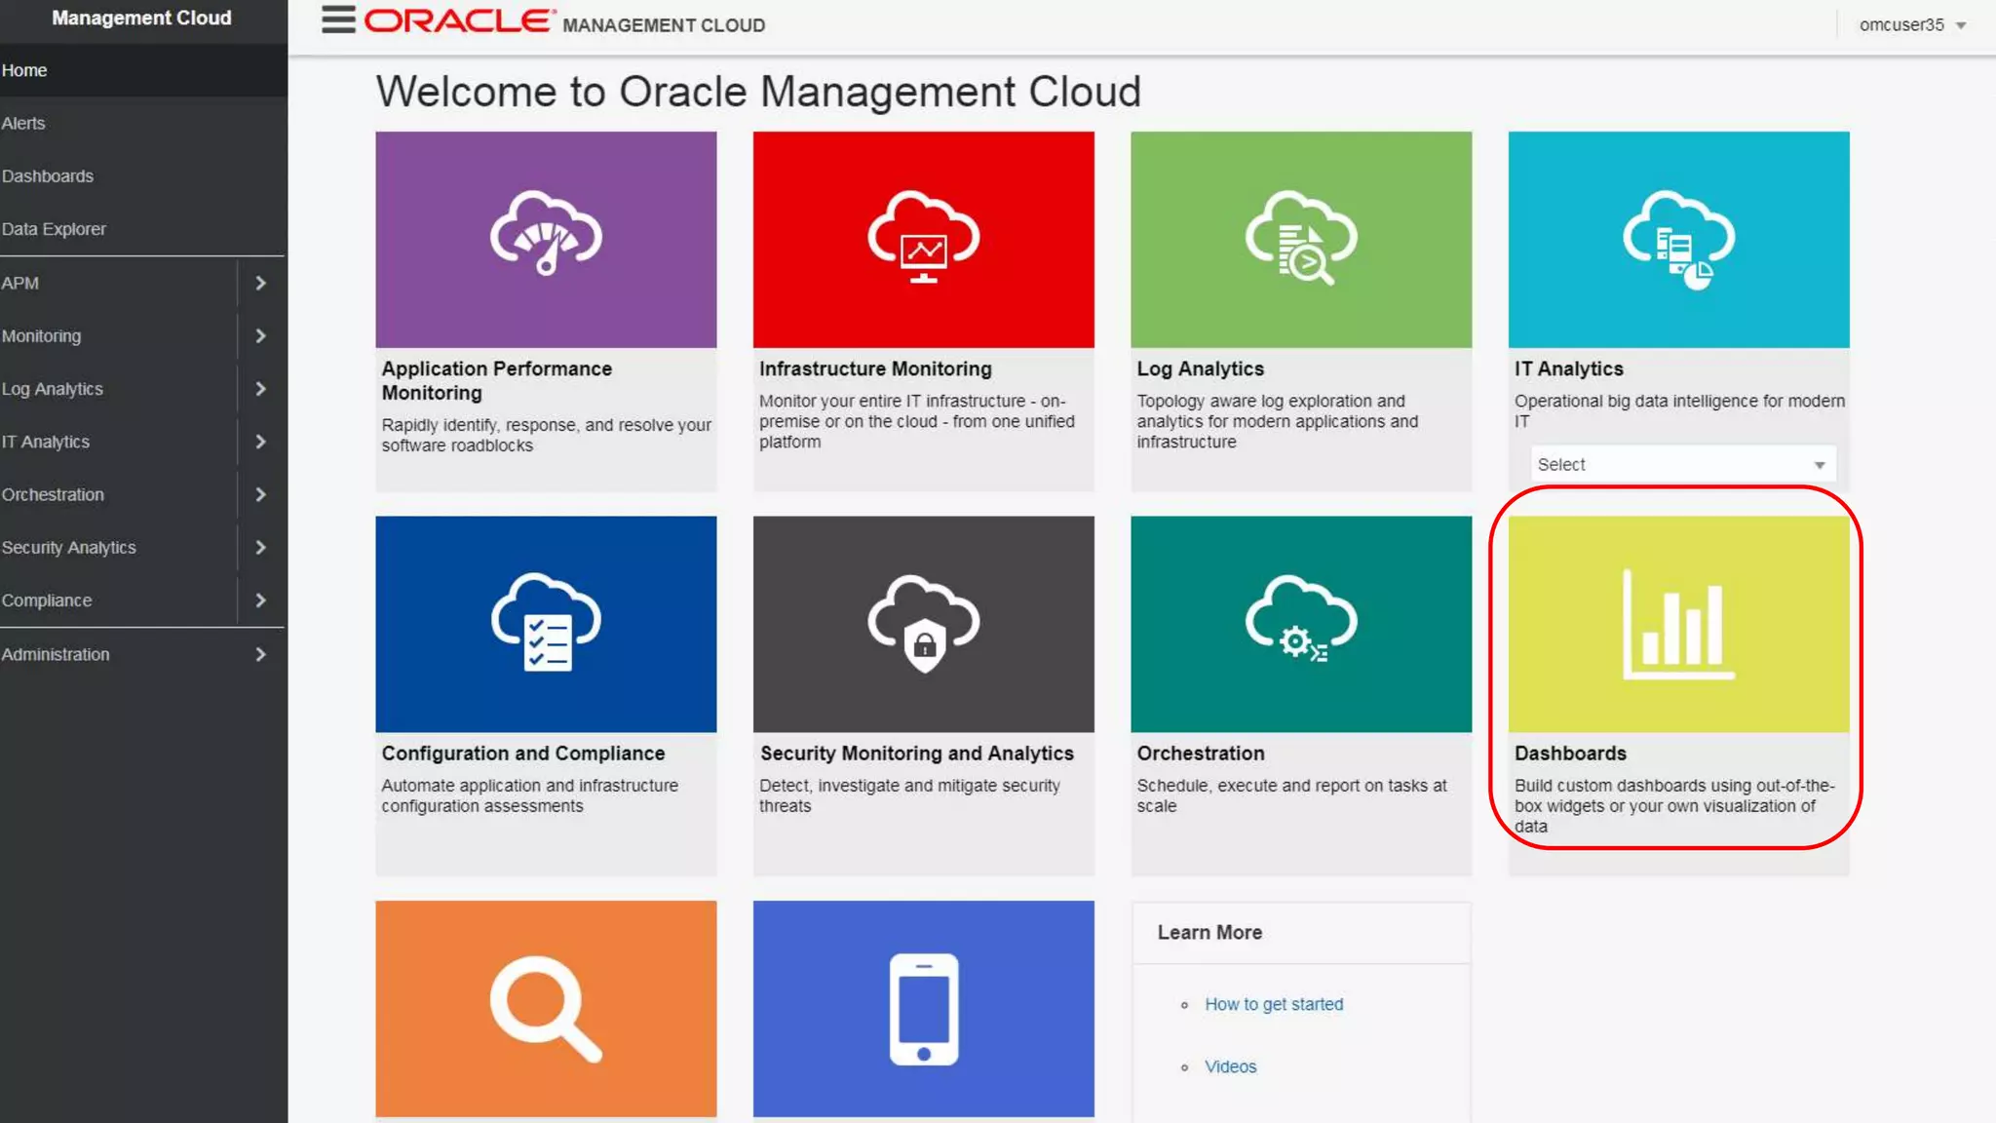Screen dimensions: 1996x1123
Task: Open the omcuser35 user menu
Action: [1912, 24]
